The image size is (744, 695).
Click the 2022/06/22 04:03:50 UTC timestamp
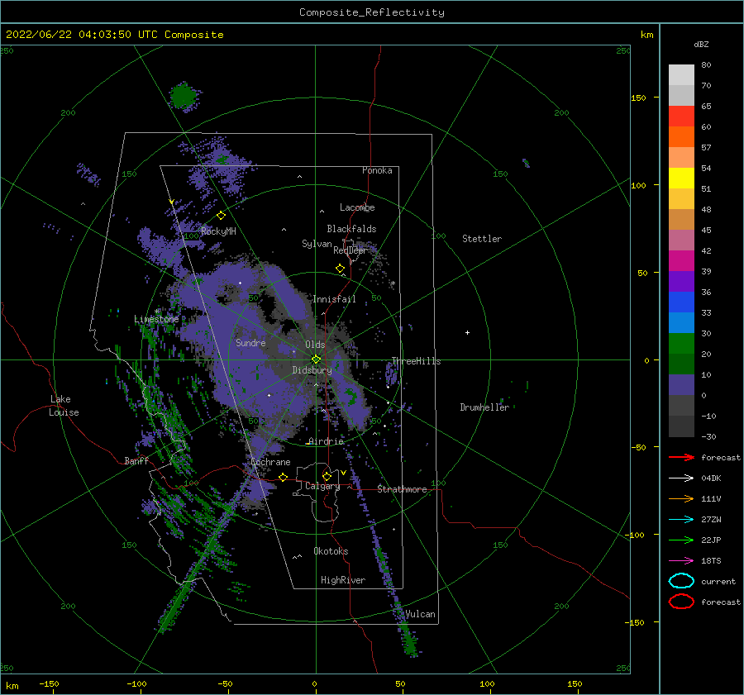[x=114, y=35]
